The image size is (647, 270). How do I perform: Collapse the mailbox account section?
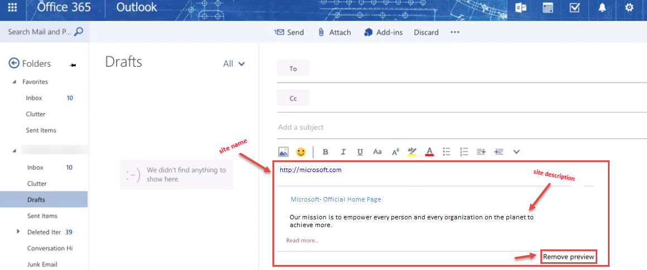pos(15,151)
